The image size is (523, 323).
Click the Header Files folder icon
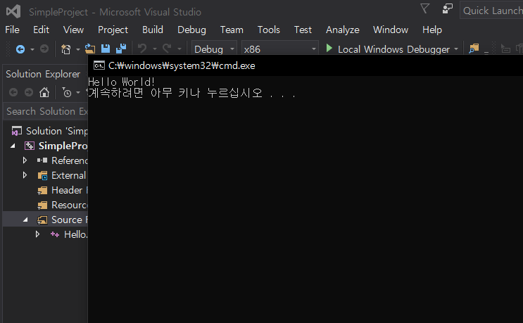pos(42,190)
